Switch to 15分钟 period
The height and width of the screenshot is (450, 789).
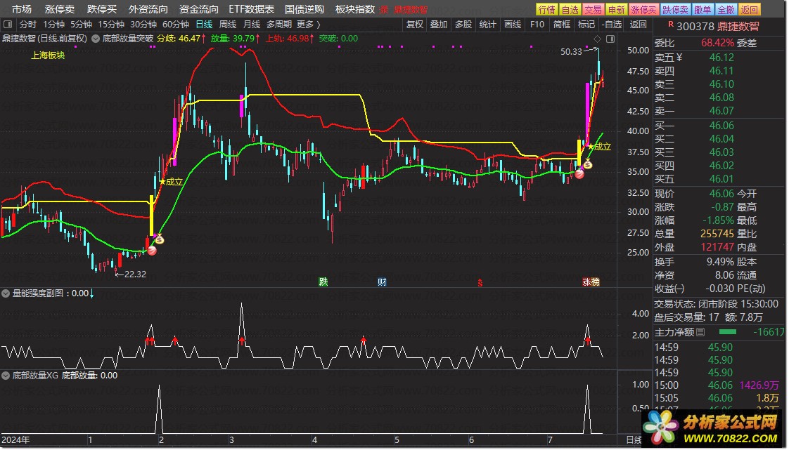110,24
